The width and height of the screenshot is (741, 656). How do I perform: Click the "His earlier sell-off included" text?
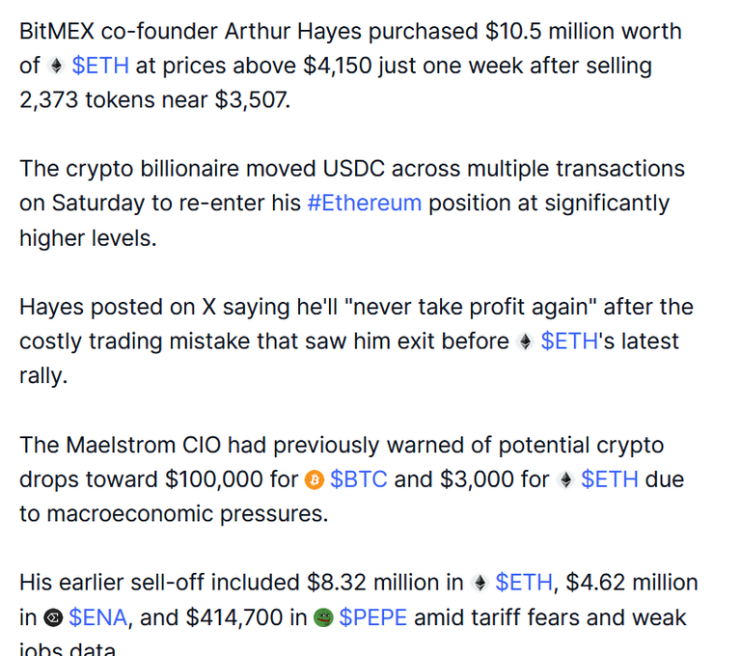[159, 583]
